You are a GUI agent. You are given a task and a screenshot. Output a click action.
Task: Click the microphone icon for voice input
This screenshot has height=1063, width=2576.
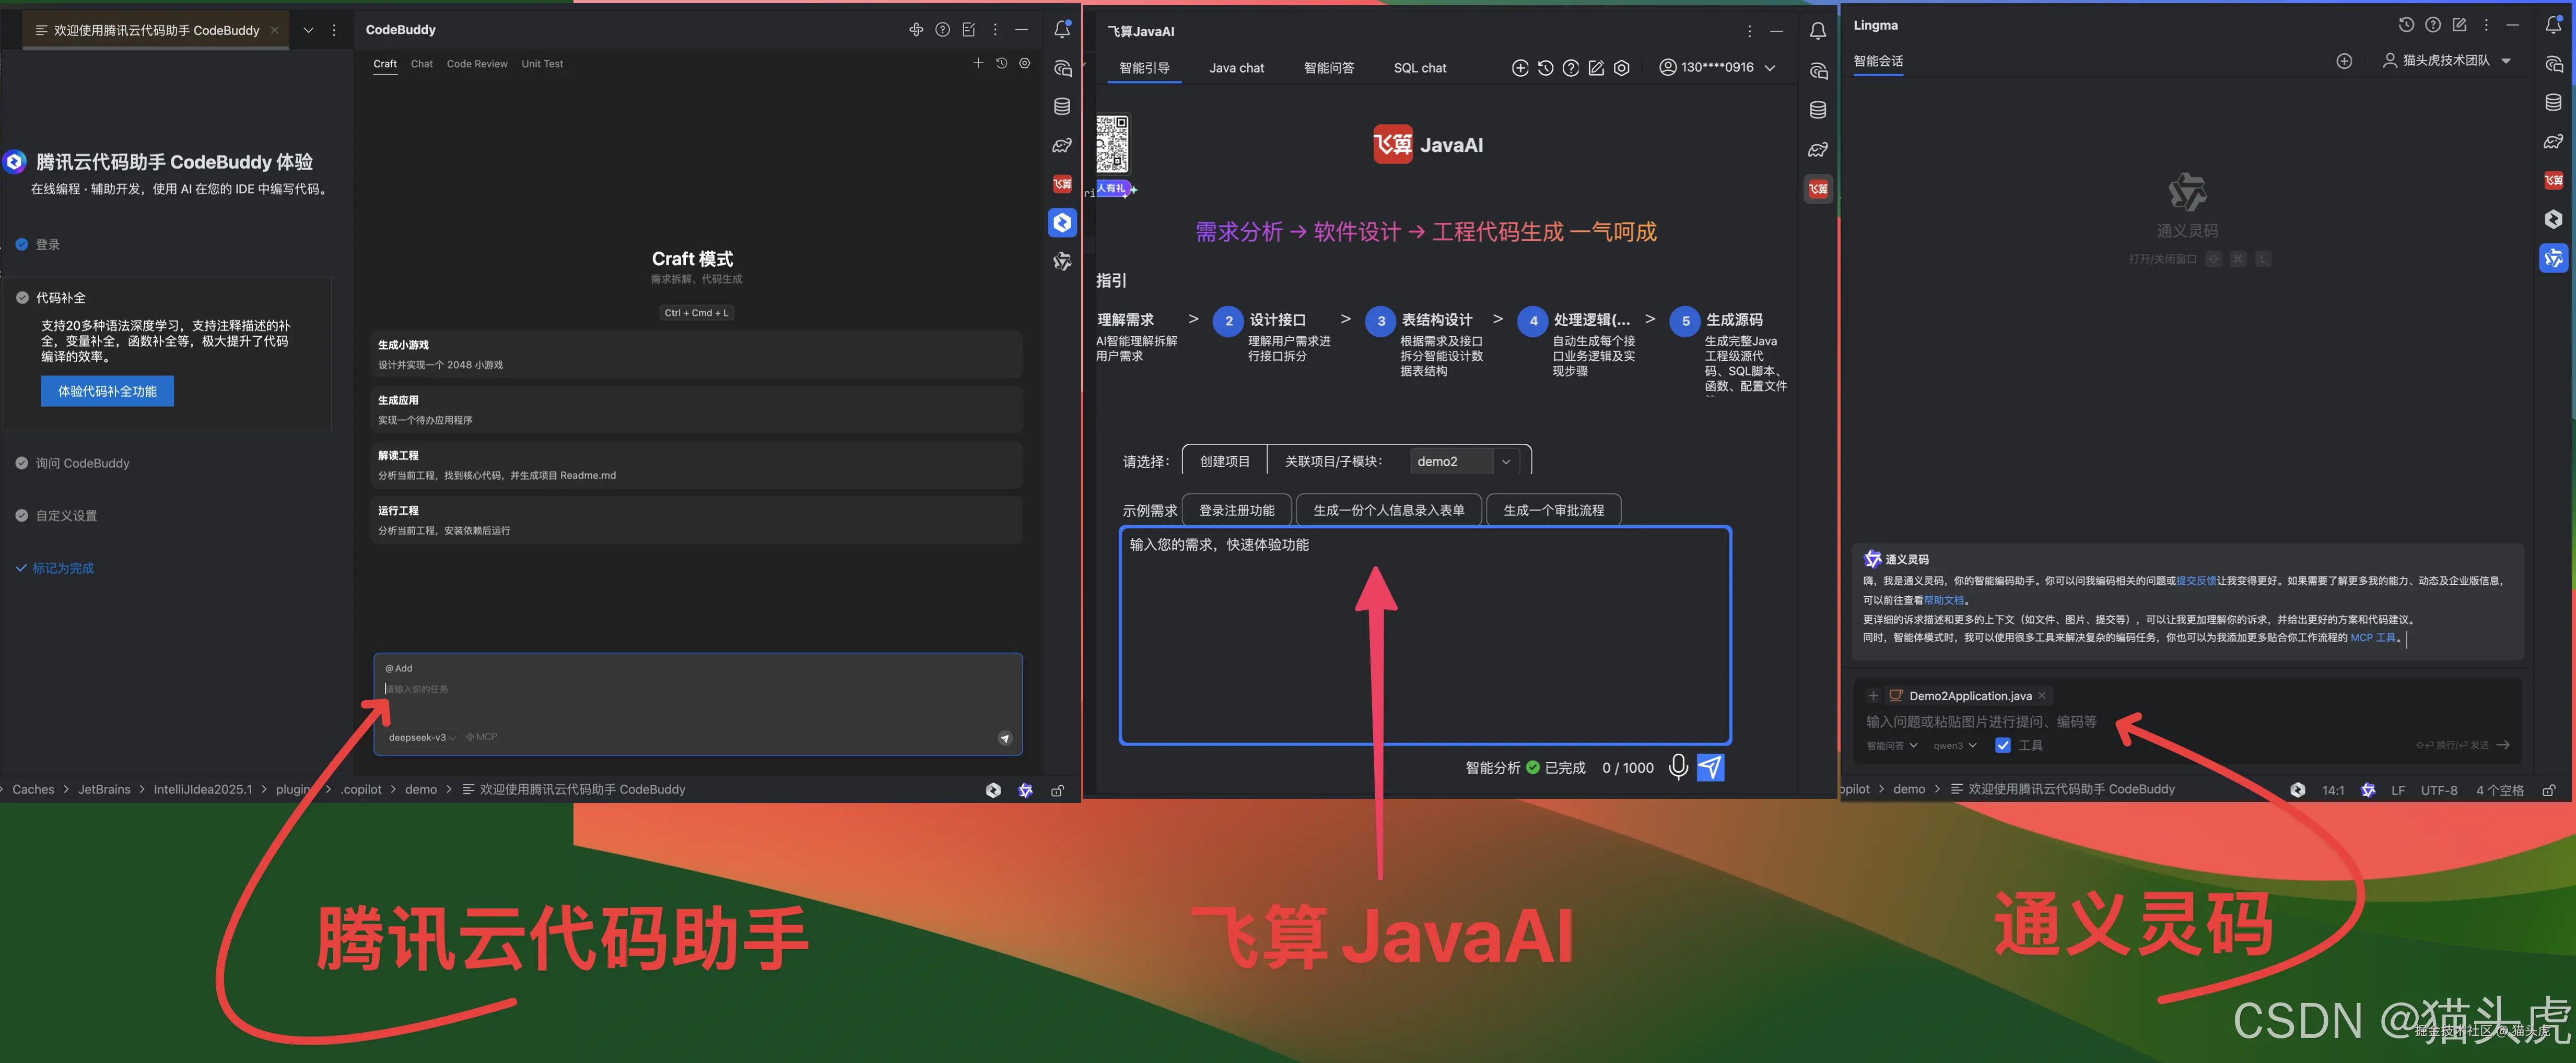tap(1678, 768)
